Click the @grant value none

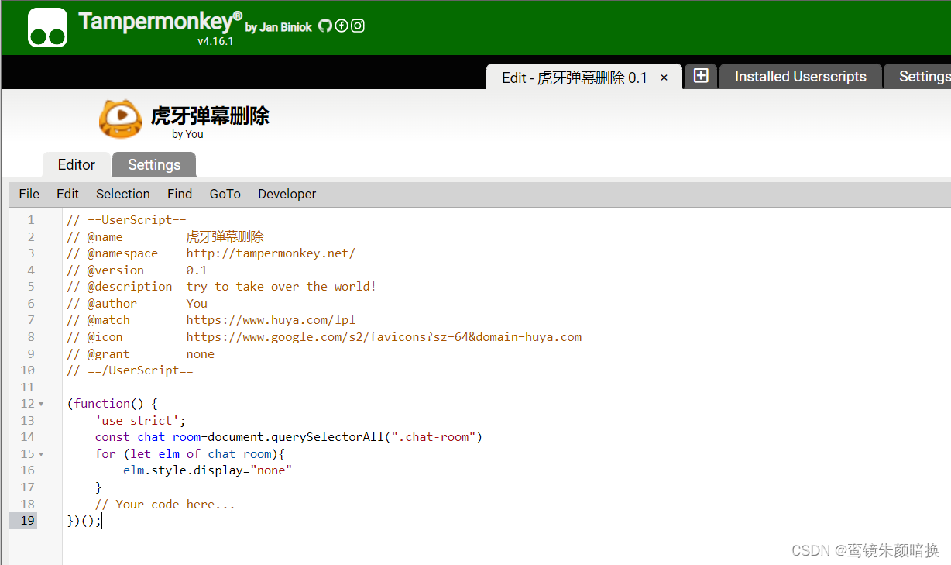click(x=201, y=354)
